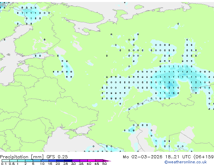Click the "10" legend label
The image size is (214, 165).
pyautogui.click(x=42, y=164)
